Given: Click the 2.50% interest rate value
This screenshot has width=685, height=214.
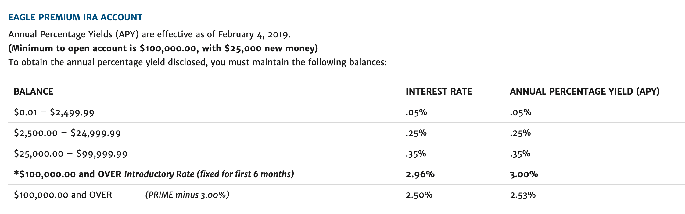Looking at the screenshot, I should point(419,195).
